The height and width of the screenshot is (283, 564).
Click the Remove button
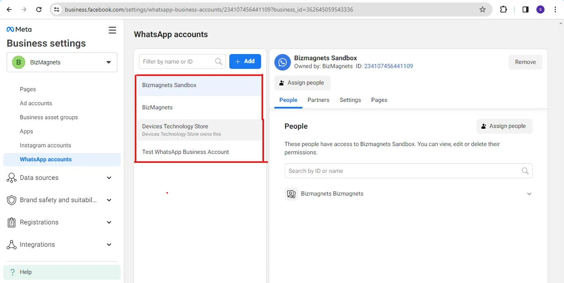click(526, 62)
